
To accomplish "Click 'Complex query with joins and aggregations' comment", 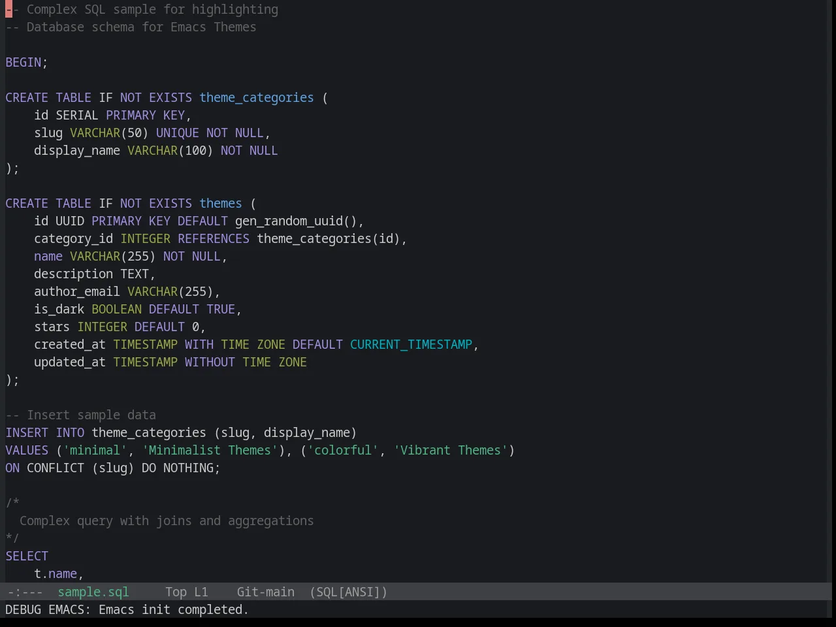I will (167, 521).
